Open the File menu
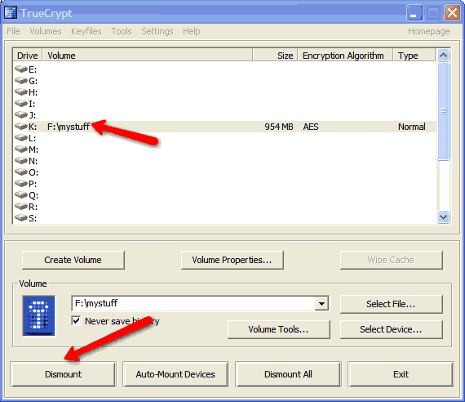This screenshot has width=465, height=402. pyautogui.click(x=13, y=31)
